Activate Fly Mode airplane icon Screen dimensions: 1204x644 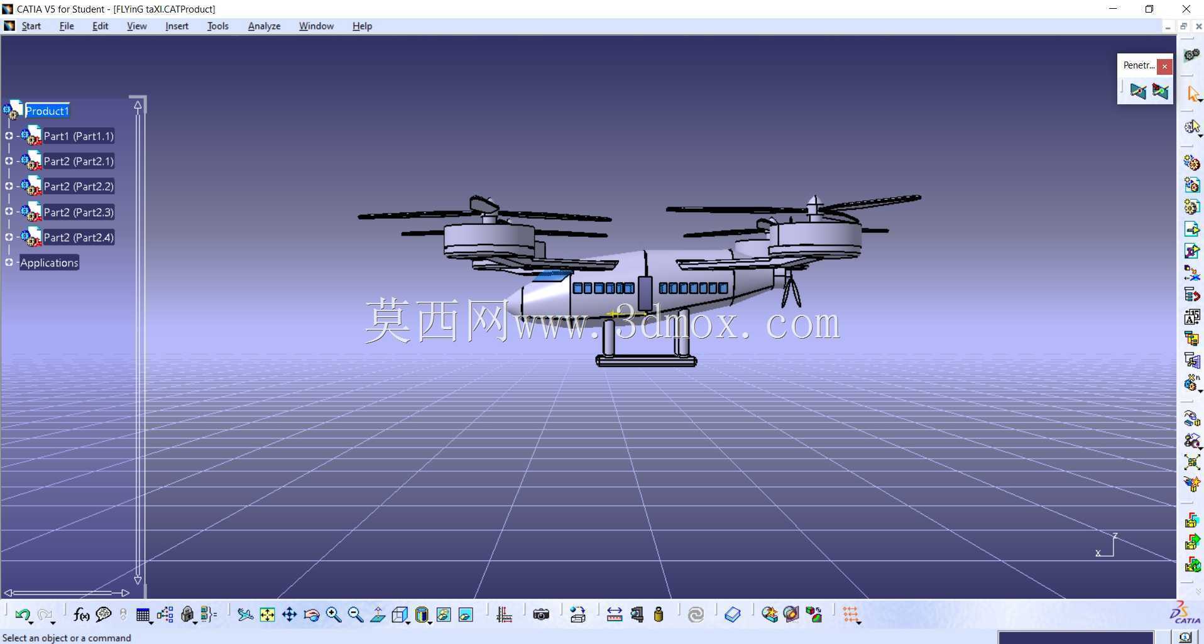[245, 614]
